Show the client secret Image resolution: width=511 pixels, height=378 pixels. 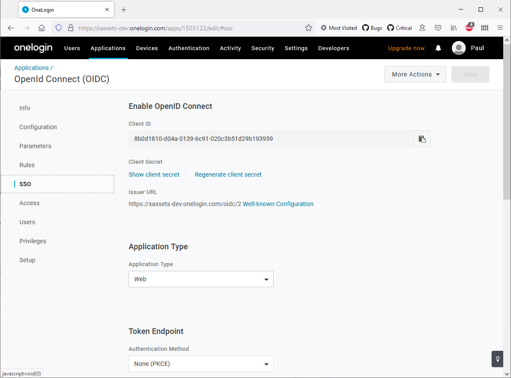tap(154, 175)
